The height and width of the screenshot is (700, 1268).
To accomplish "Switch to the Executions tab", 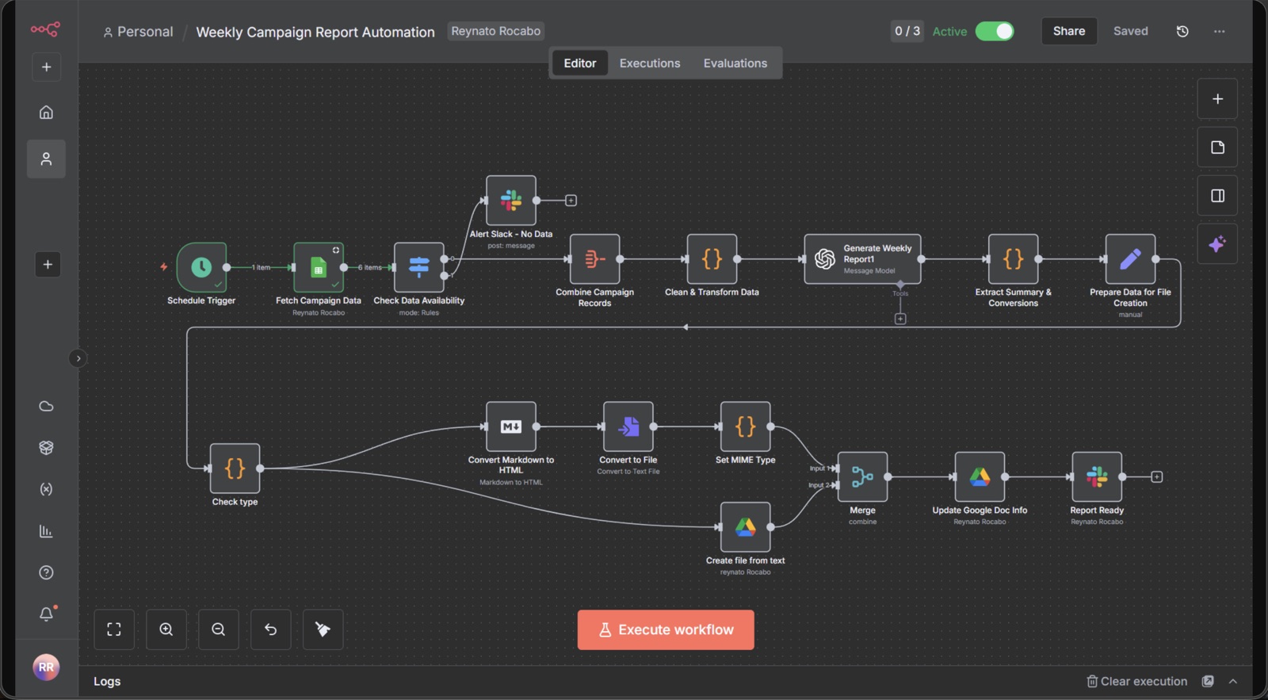I will tap(650, 63).
